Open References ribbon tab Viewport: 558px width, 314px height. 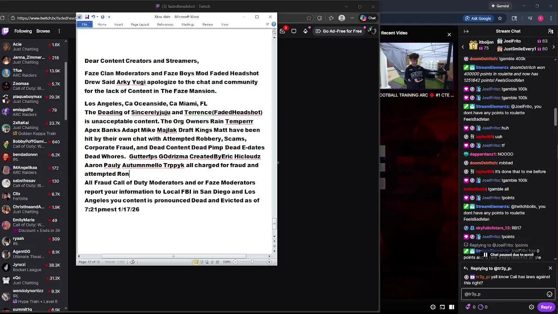click(165, 24)
